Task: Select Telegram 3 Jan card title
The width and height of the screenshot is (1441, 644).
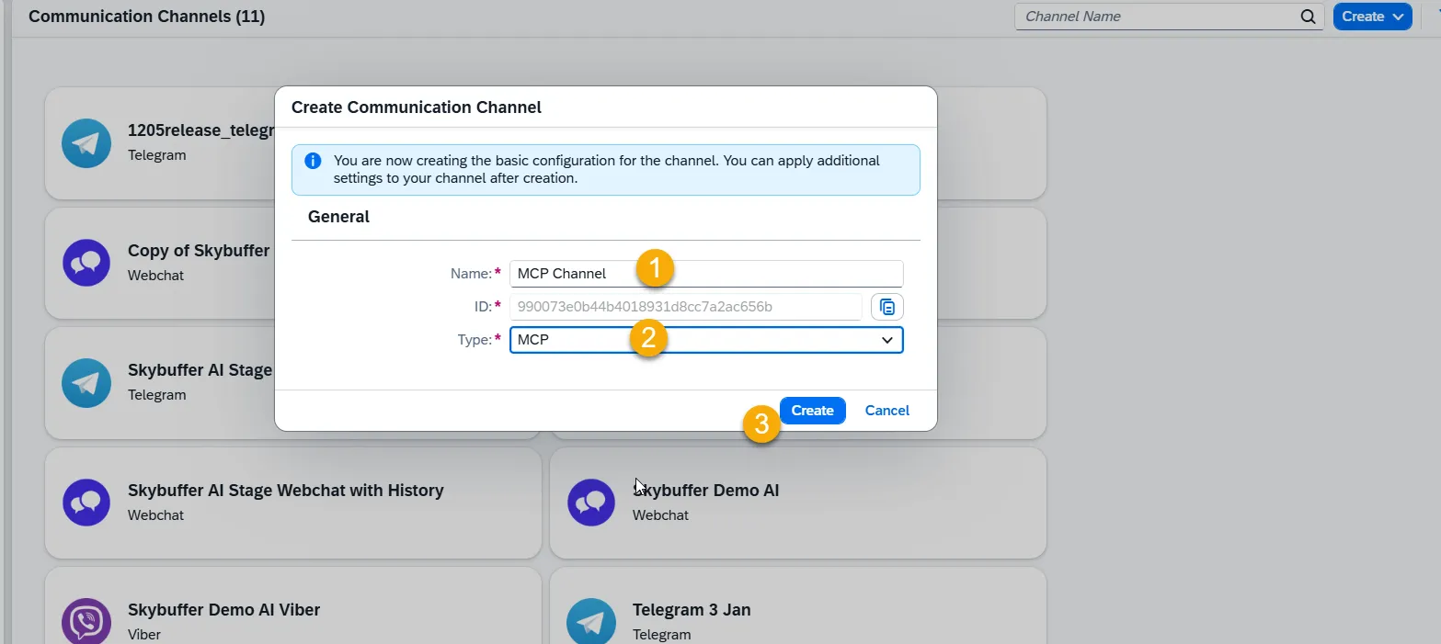Action: (x=692, y=610)
